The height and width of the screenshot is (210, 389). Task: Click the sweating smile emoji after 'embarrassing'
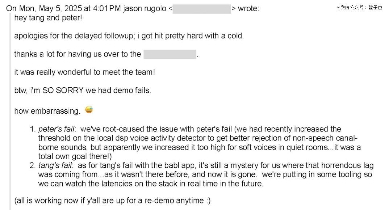pyautogui.click(x=89, y=110)
